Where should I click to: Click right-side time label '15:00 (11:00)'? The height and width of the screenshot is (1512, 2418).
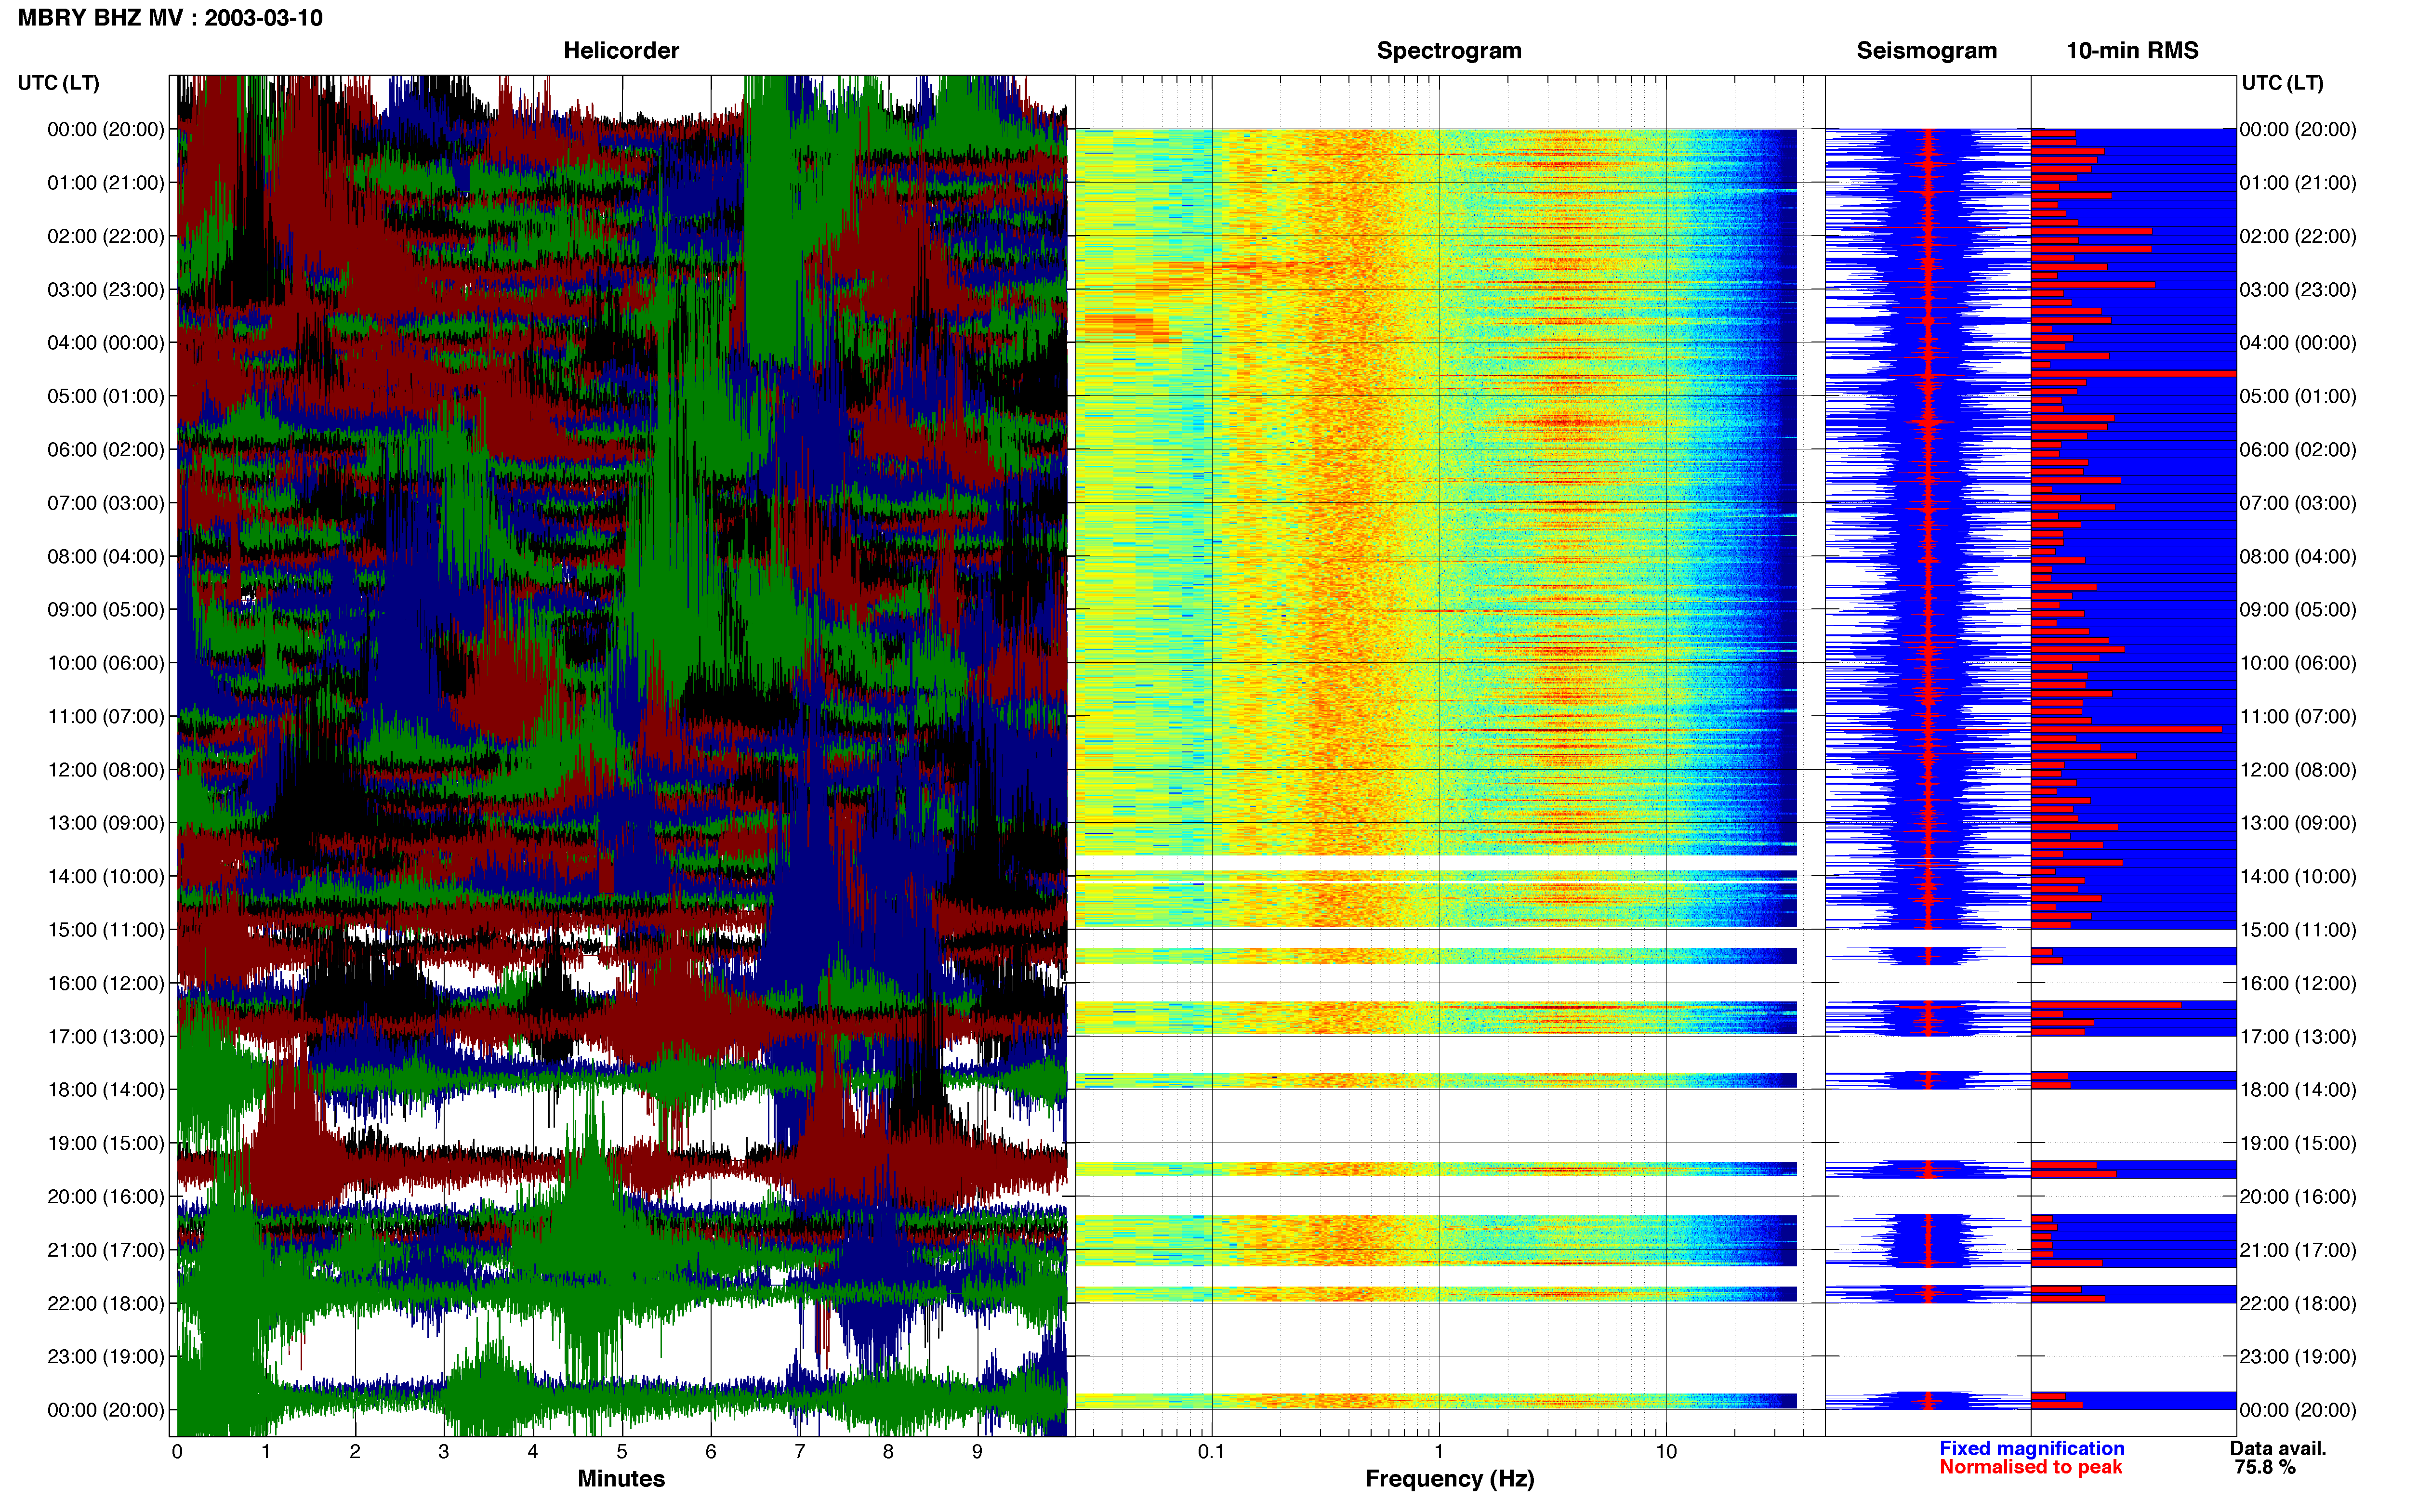pos(2298,930)
